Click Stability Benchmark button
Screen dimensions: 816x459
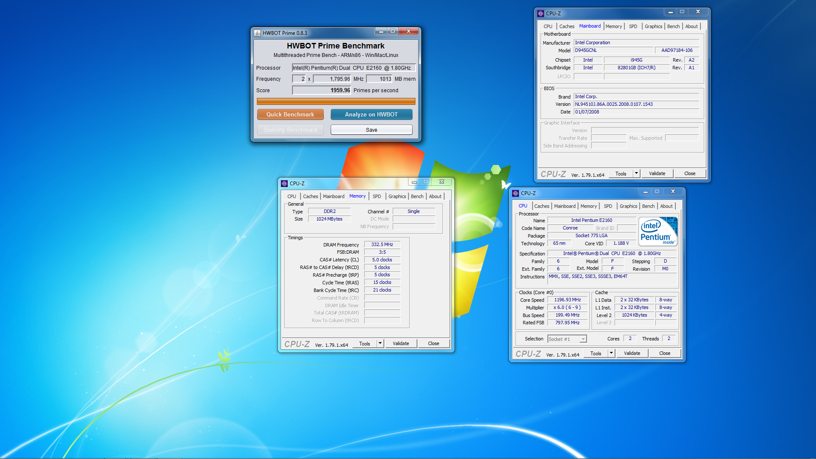tap(290, 130)
